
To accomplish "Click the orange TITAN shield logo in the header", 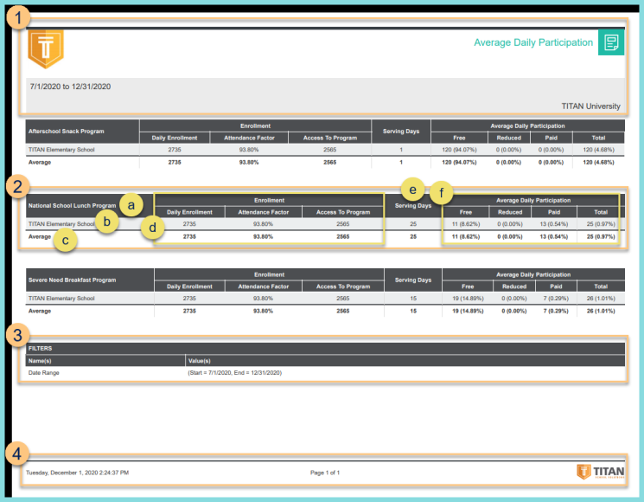I will point(46,49).
